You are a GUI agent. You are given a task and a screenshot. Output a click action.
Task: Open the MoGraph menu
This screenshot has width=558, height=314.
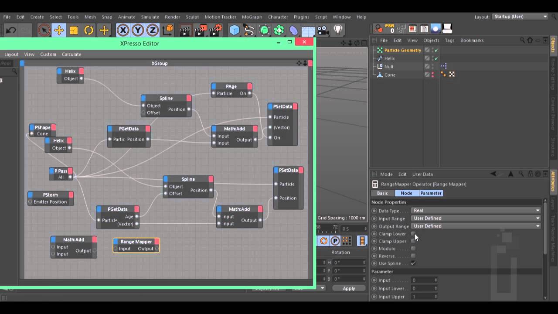coord(252,17)
